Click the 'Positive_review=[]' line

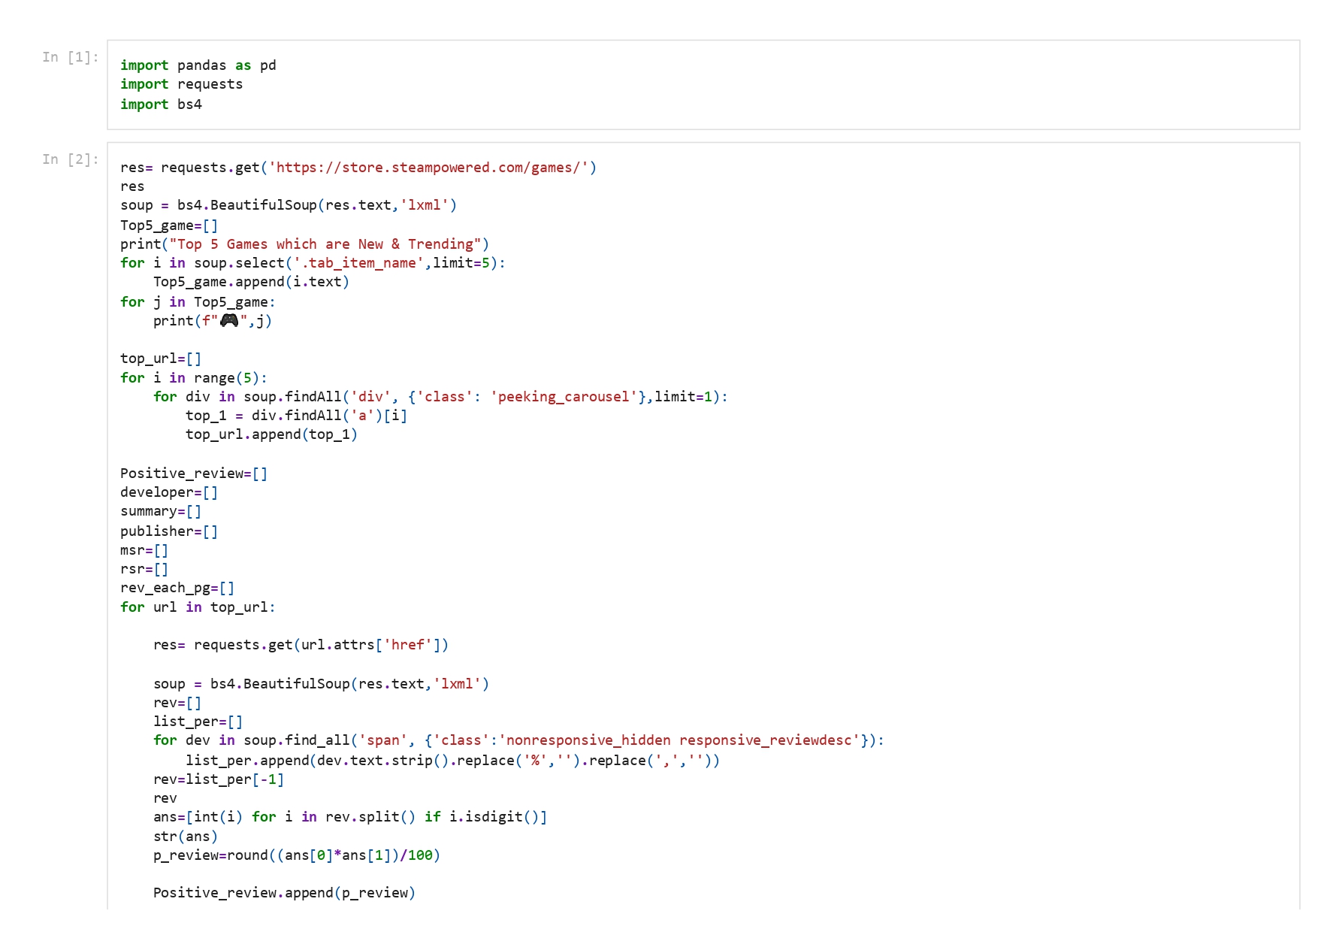click(x=194, y=473)
